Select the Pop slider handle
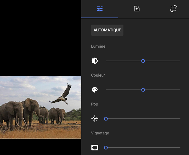This screenshot has width=189, height=155. tap(106, 119)
